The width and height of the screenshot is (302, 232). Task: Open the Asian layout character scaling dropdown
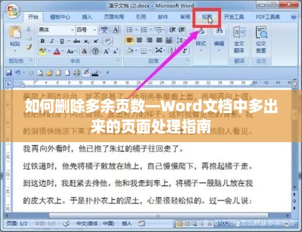(x=160, y=51)
